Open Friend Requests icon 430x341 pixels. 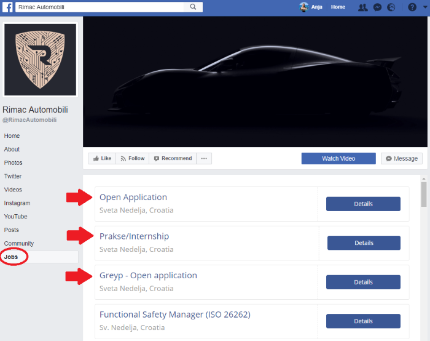coord(363,7)
